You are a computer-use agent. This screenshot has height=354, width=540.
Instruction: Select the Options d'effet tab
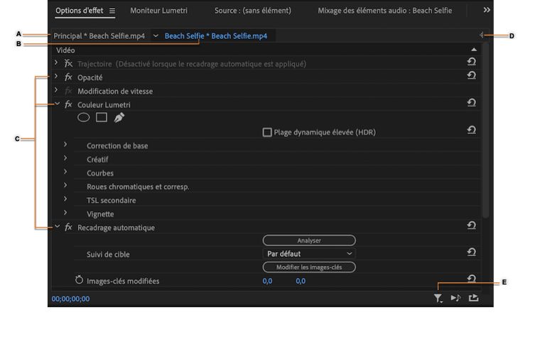(x=79, y=11)
